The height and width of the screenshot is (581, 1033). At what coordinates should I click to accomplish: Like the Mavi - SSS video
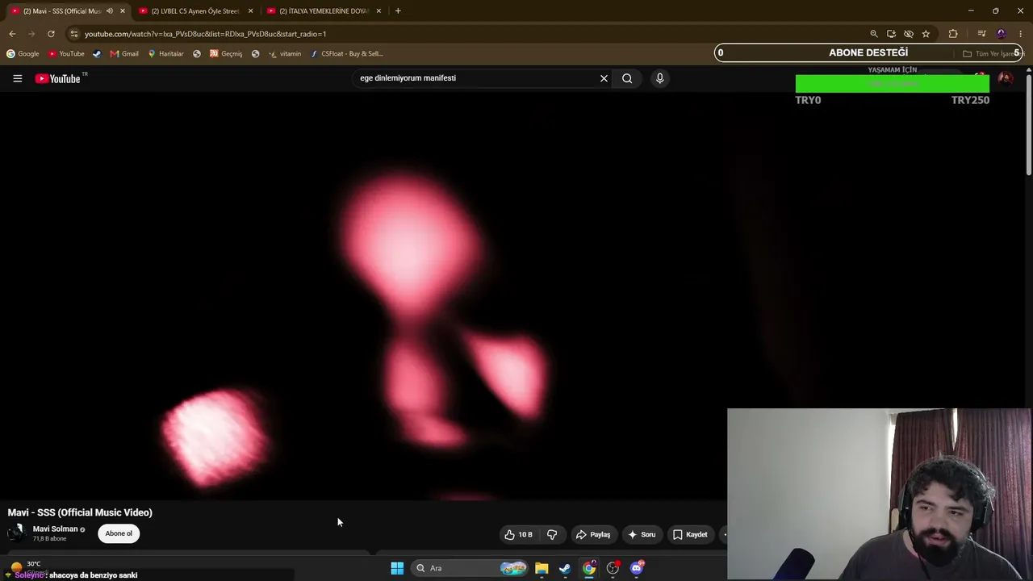pyautogui.click(x=518, y=534)
